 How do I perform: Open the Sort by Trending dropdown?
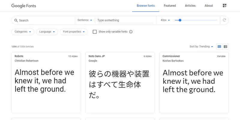[x=201, y=46]
